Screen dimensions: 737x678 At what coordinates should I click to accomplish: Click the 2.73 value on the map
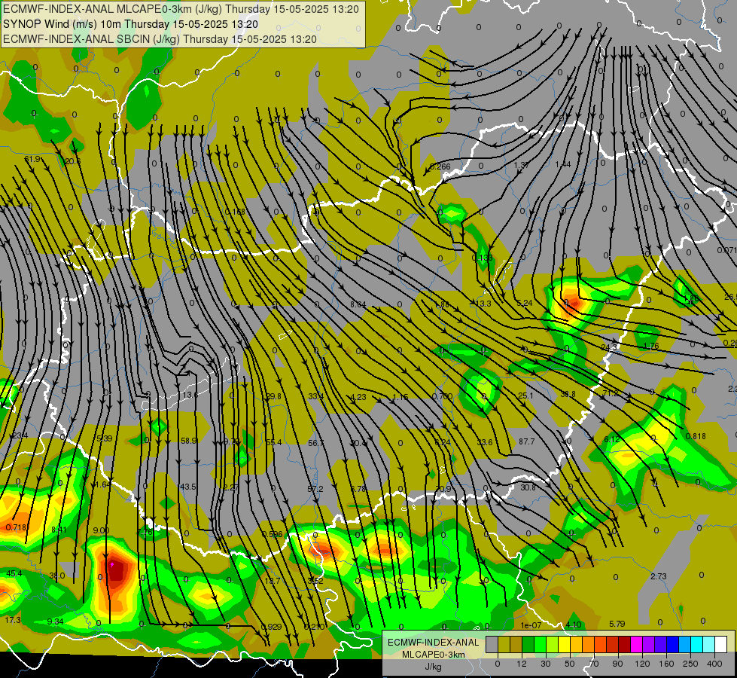pyautogui.click(x=659, y=576)
